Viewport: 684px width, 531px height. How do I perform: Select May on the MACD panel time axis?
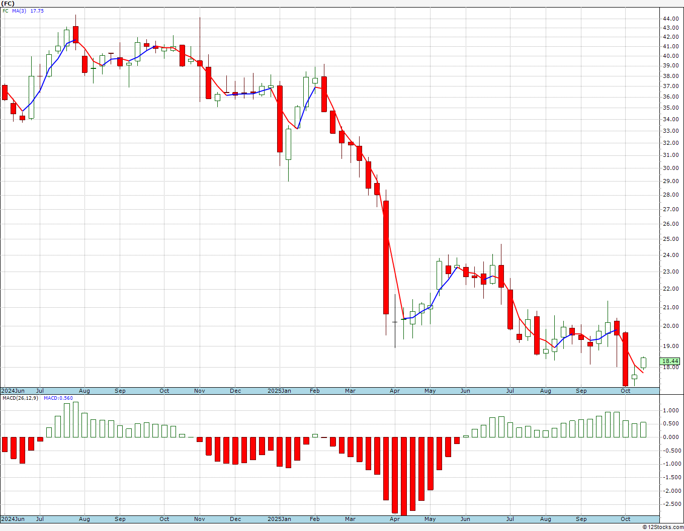[x=430, y=519]
